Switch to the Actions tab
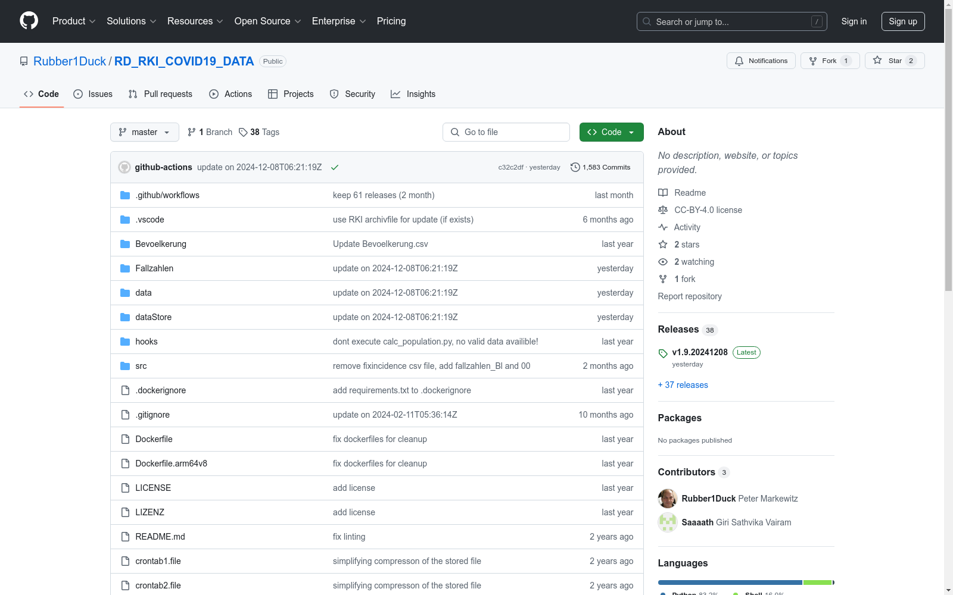 click(x=231, y=94)
